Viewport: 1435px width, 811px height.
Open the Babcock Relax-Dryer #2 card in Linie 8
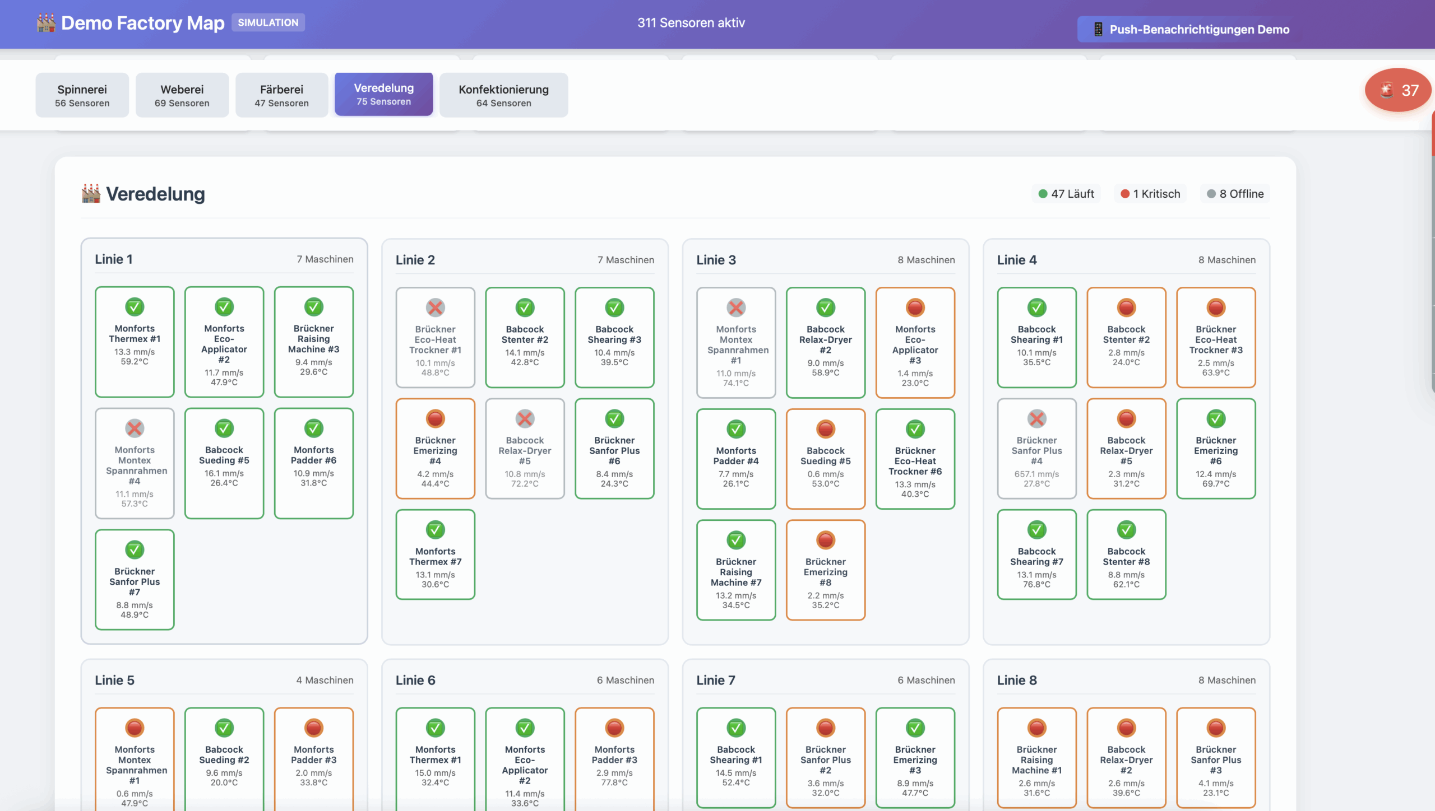(x=1127, y=758)
